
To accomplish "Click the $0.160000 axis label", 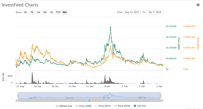I will click(171, 48).
